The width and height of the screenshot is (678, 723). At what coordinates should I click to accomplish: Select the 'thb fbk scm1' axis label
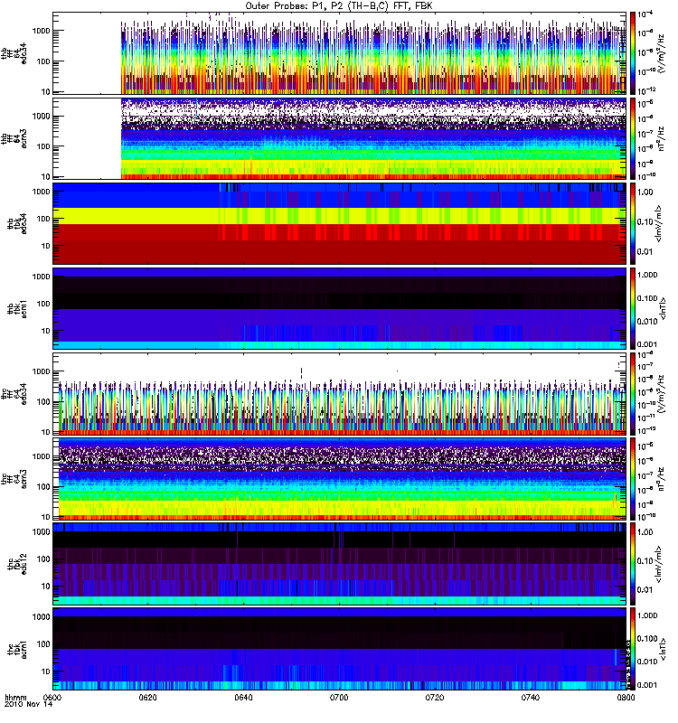coord(17,309)
